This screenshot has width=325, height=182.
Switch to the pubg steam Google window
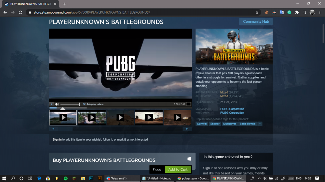point(193,178)
